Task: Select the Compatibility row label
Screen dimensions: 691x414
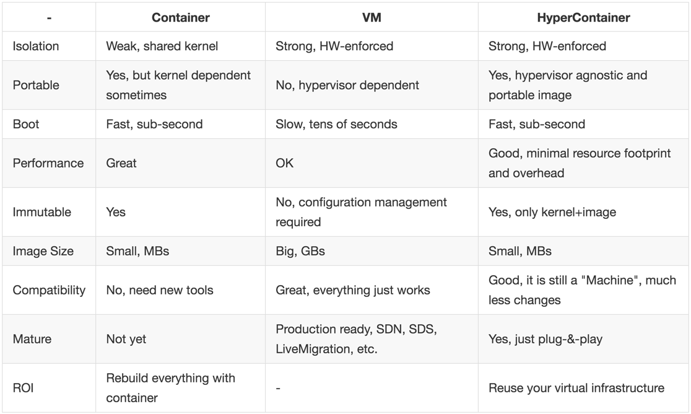Action: pyautogui.click(x=49, y=290)
